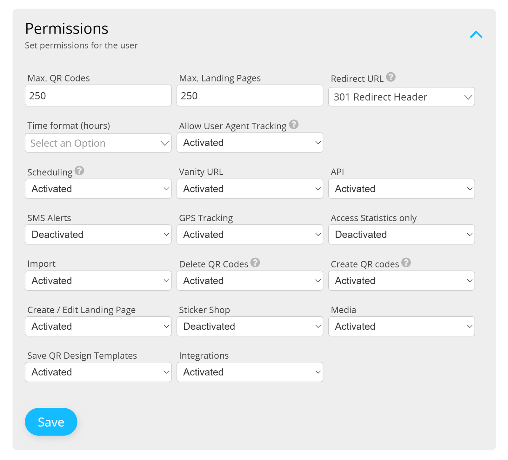Open the GPS Tracking dropdown
Image resolution: width=508 pixels, height=460 pixels.
[250, 235]
